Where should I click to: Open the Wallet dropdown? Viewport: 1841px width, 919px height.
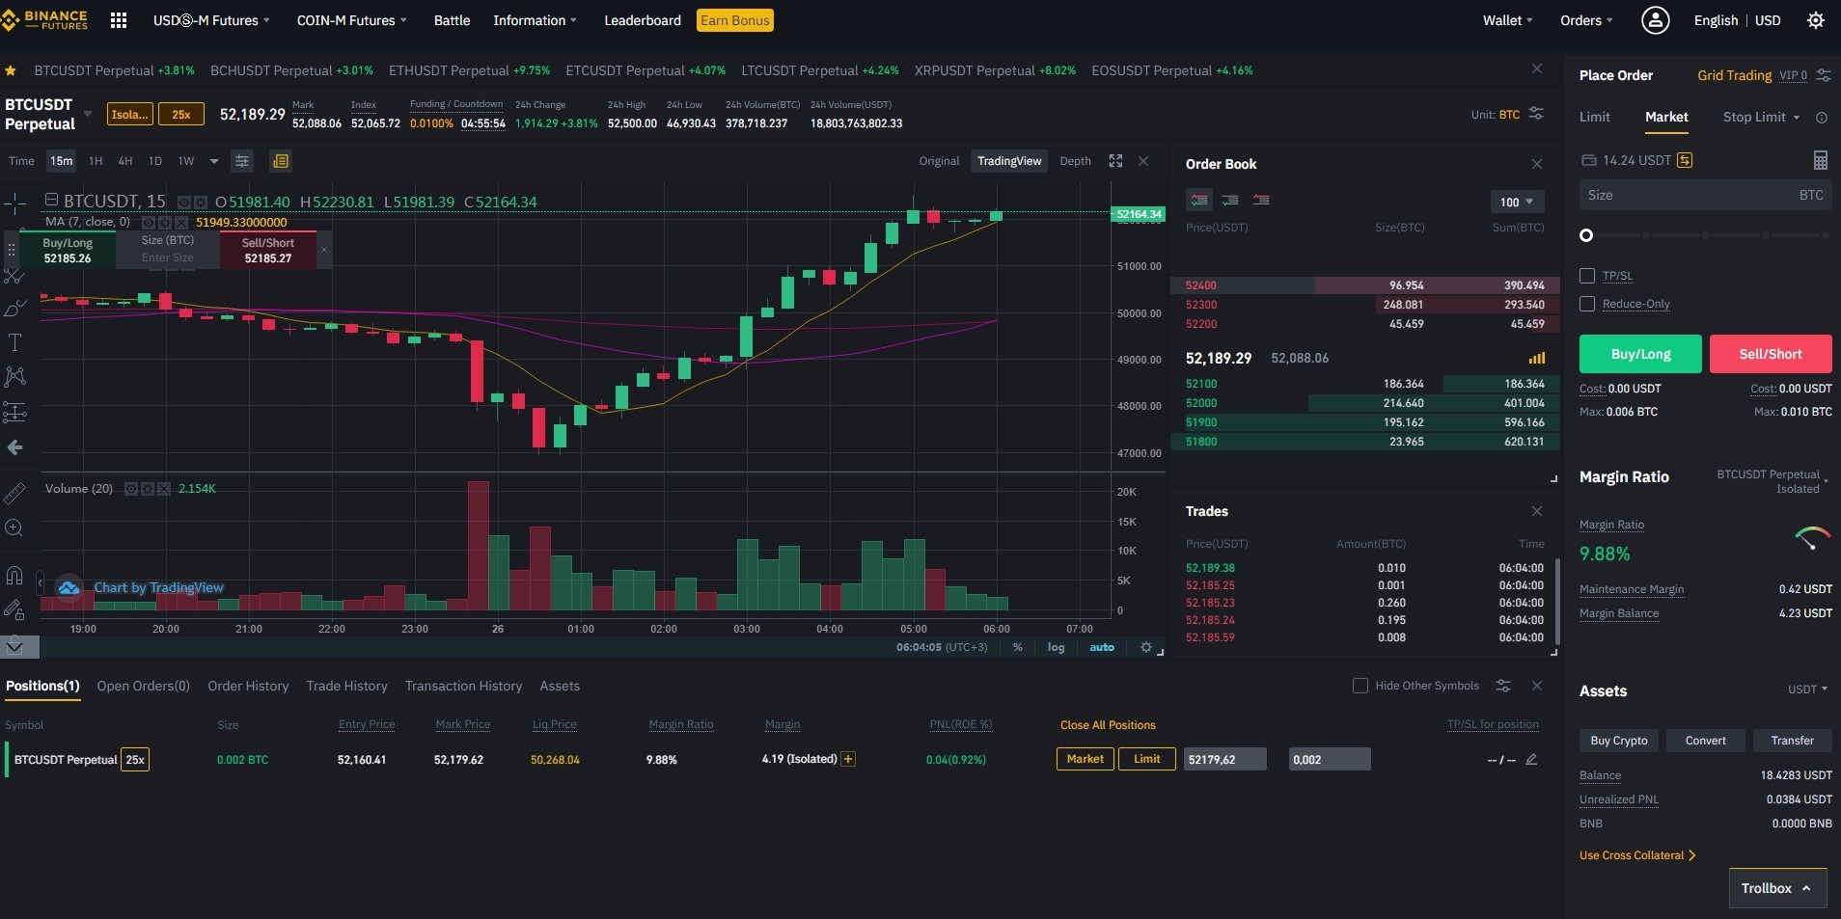pyautogui.click(x=1507, y=20)
